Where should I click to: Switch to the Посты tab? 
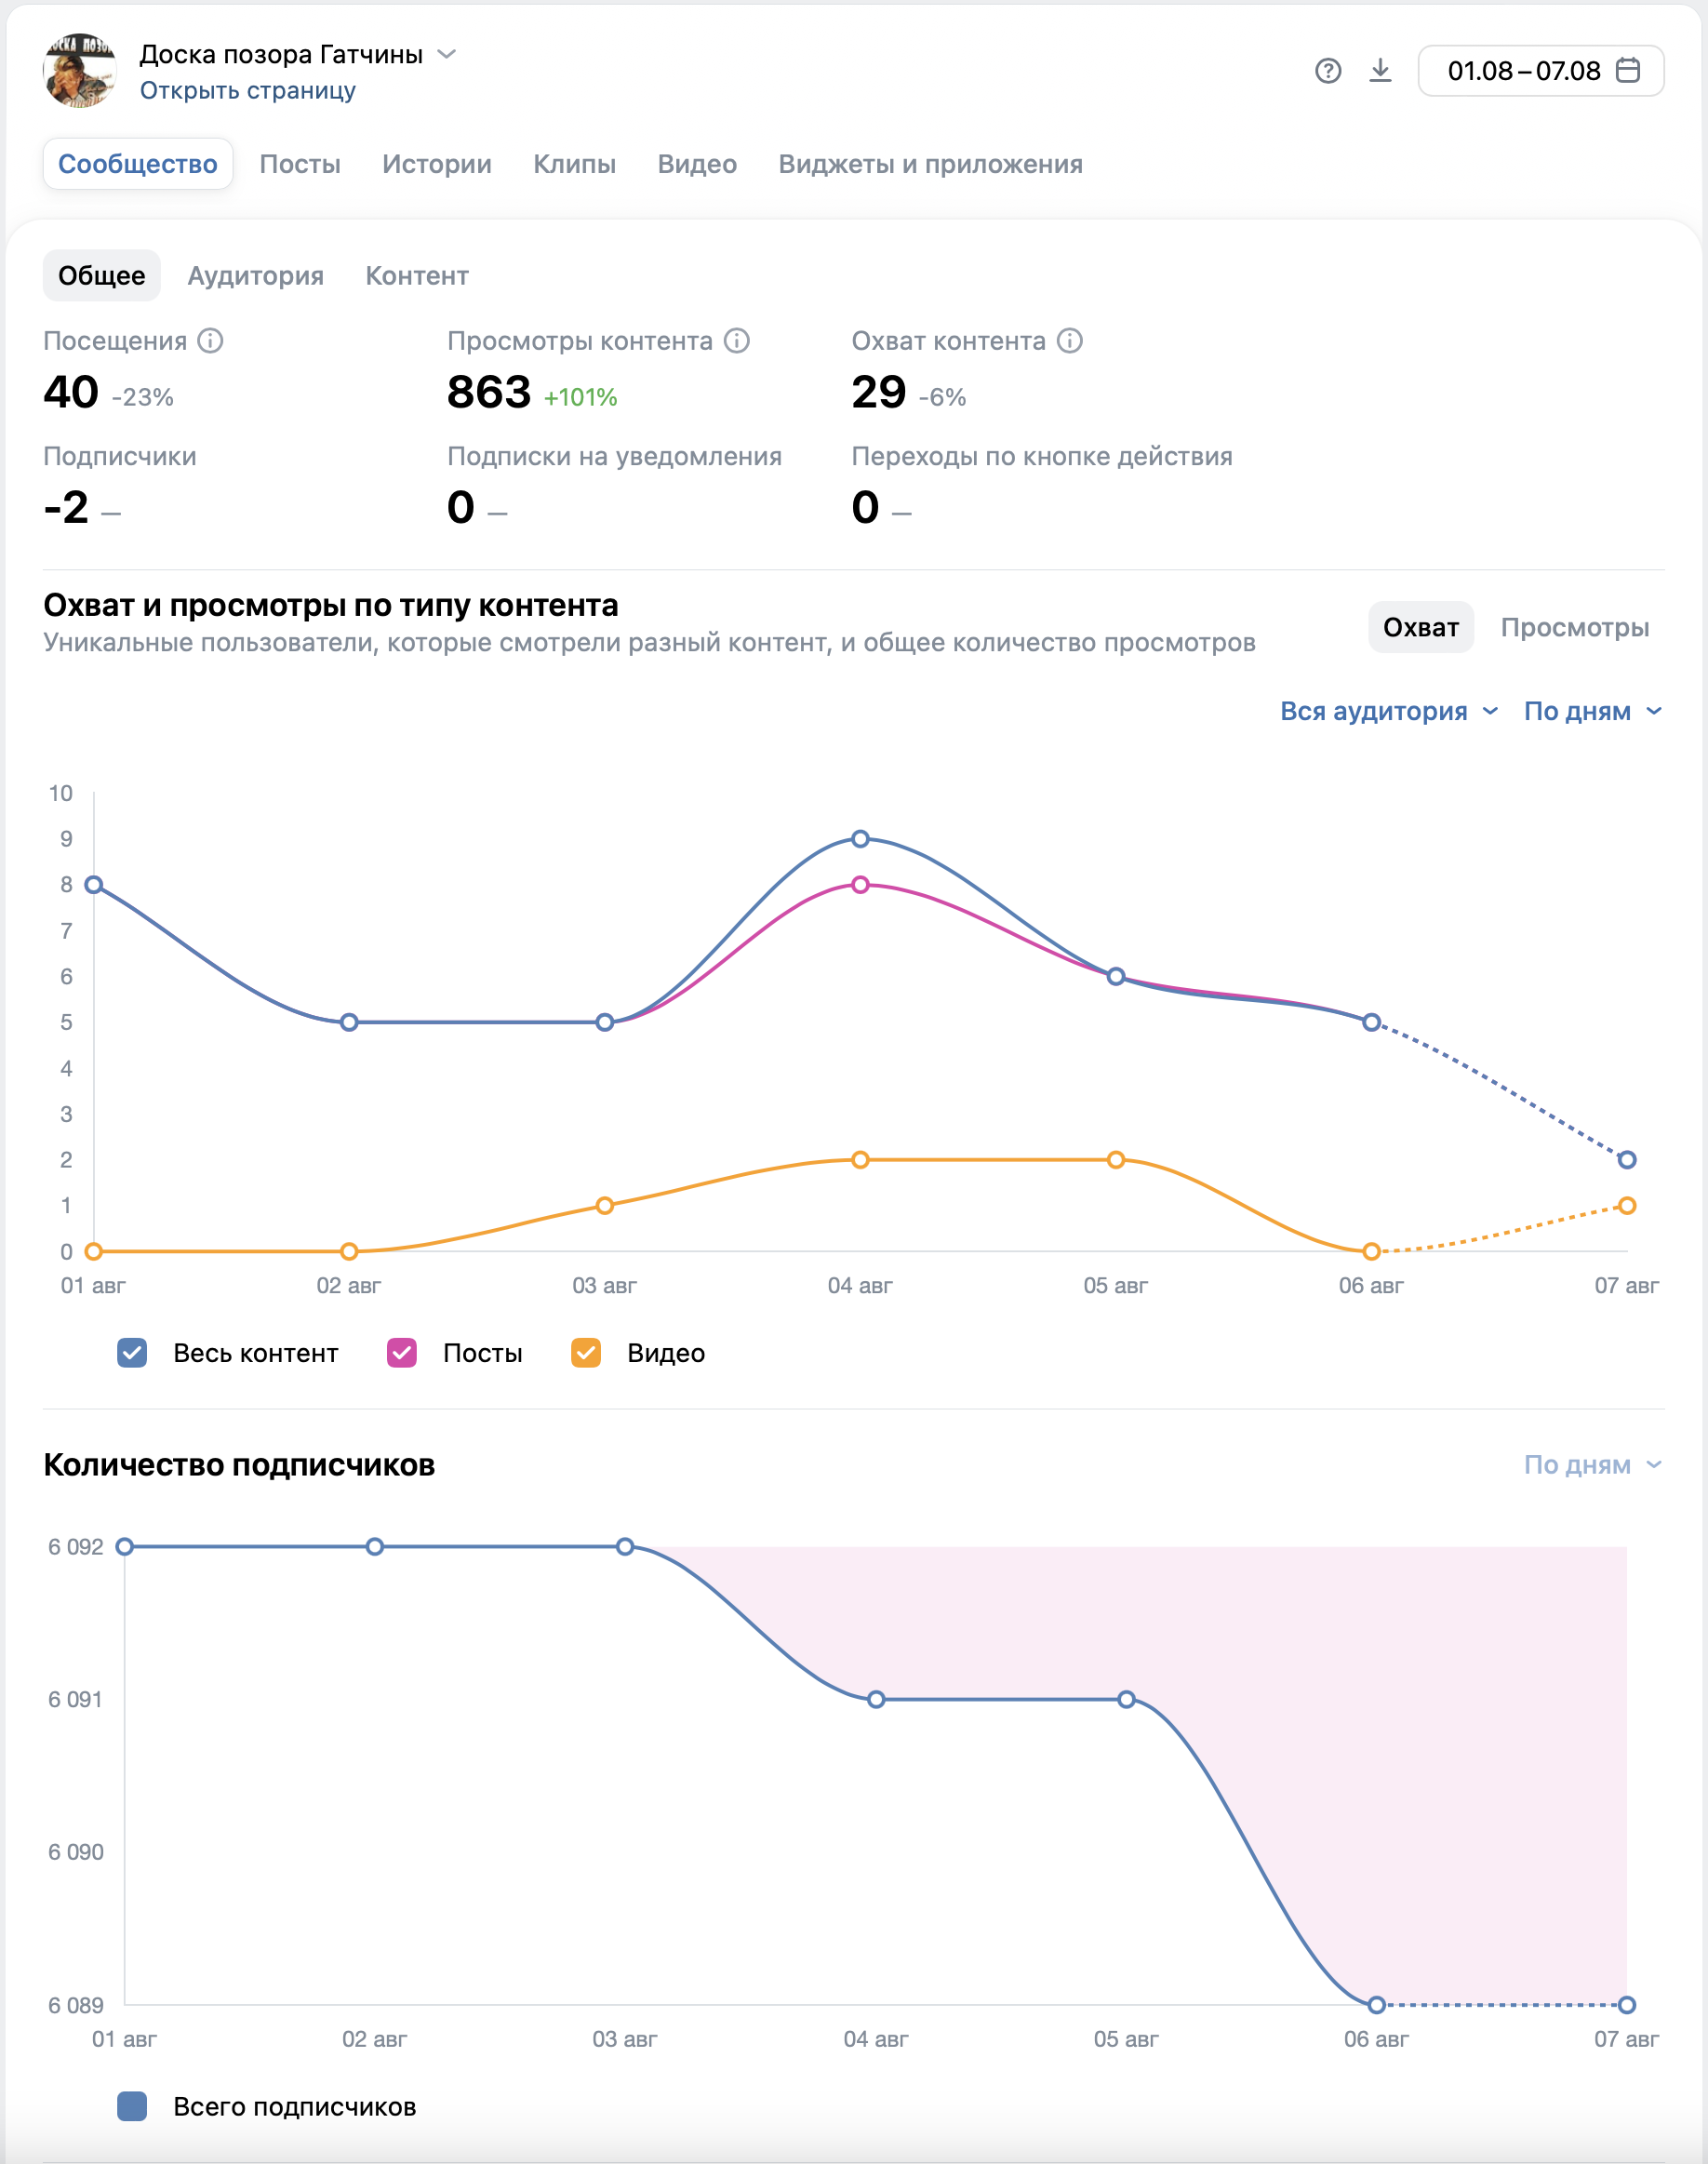300,164
